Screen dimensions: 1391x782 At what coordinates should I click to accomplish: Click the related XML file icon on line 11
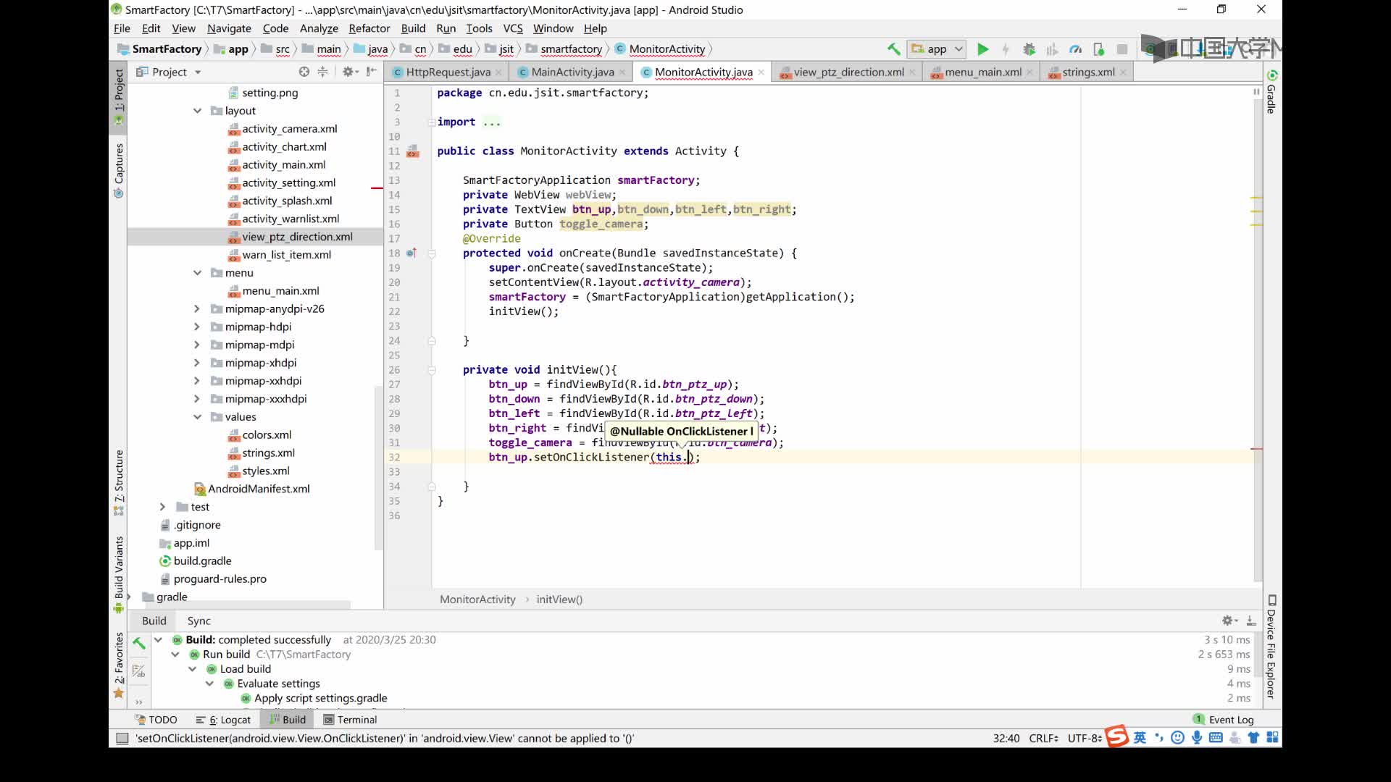[x=413, y=151]
